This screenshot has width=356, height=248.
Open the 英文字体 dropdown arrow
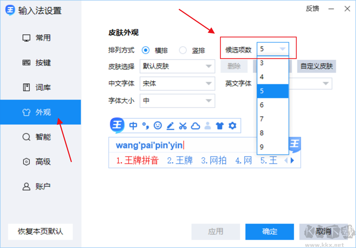326,84
